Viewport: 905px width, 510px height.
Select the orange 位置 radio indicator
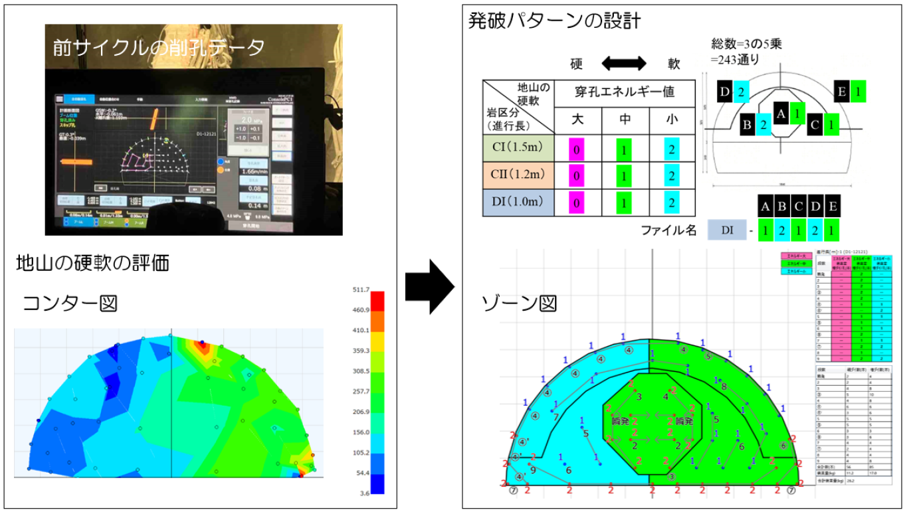220,169
